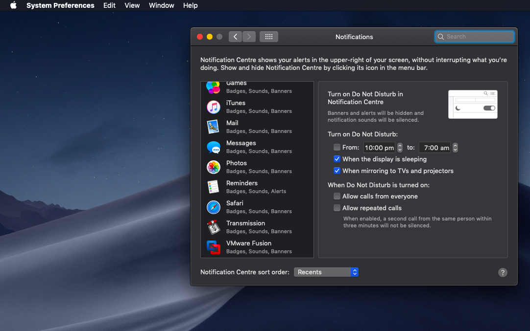This screenshot has height=331, width=530.
Task: Click the stepper beside 7:00 am
Action: [455, 148]
